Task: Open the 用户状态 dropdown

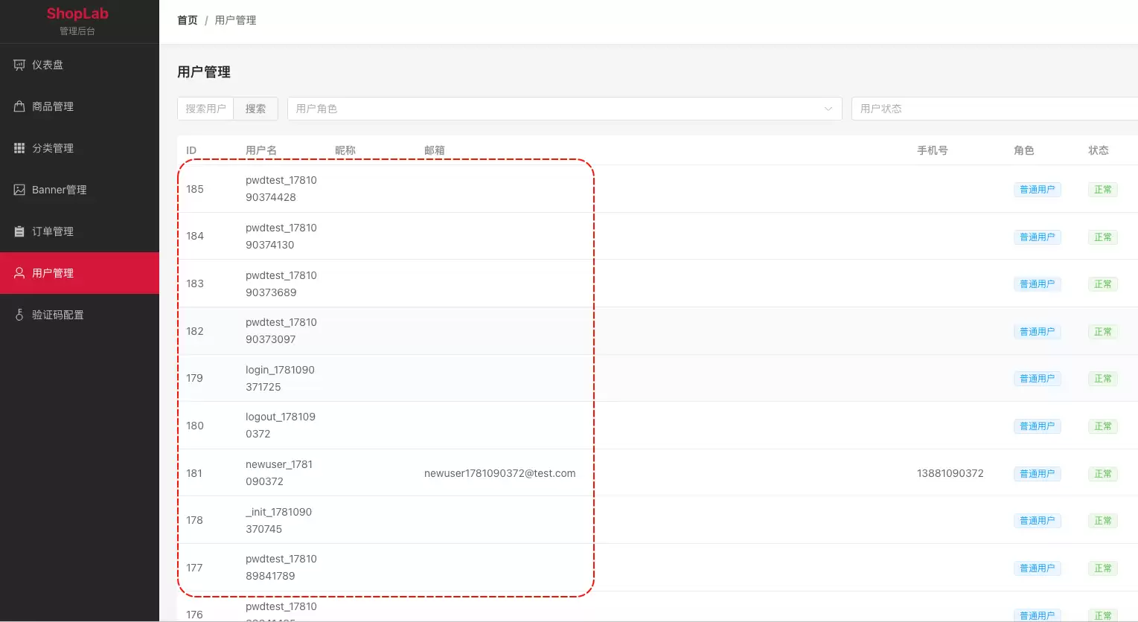Action: [x=994, y=109]
